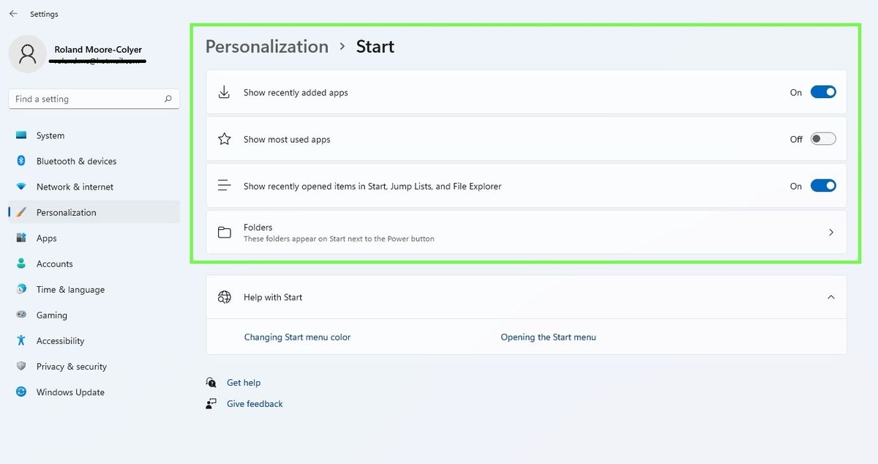The image size is (878, 464).
Task: Open Opening the Start menu help link
Action: 547,337
